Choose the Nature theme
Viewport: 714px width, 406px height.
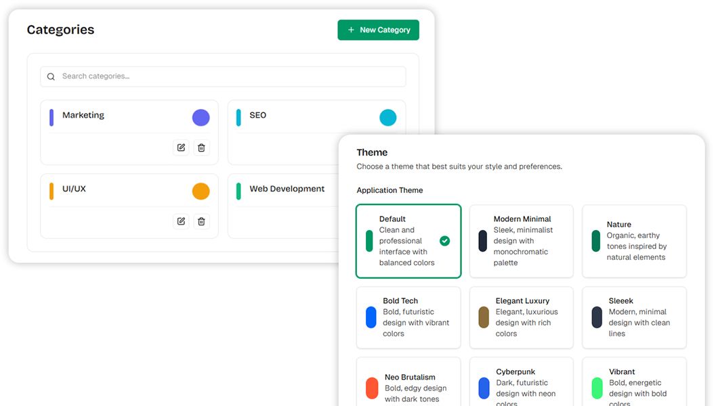pyautogui.click(x=634, y=241)
